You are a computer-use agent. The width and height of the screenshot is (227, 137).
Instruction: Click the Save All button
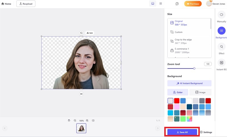(182, 132)
